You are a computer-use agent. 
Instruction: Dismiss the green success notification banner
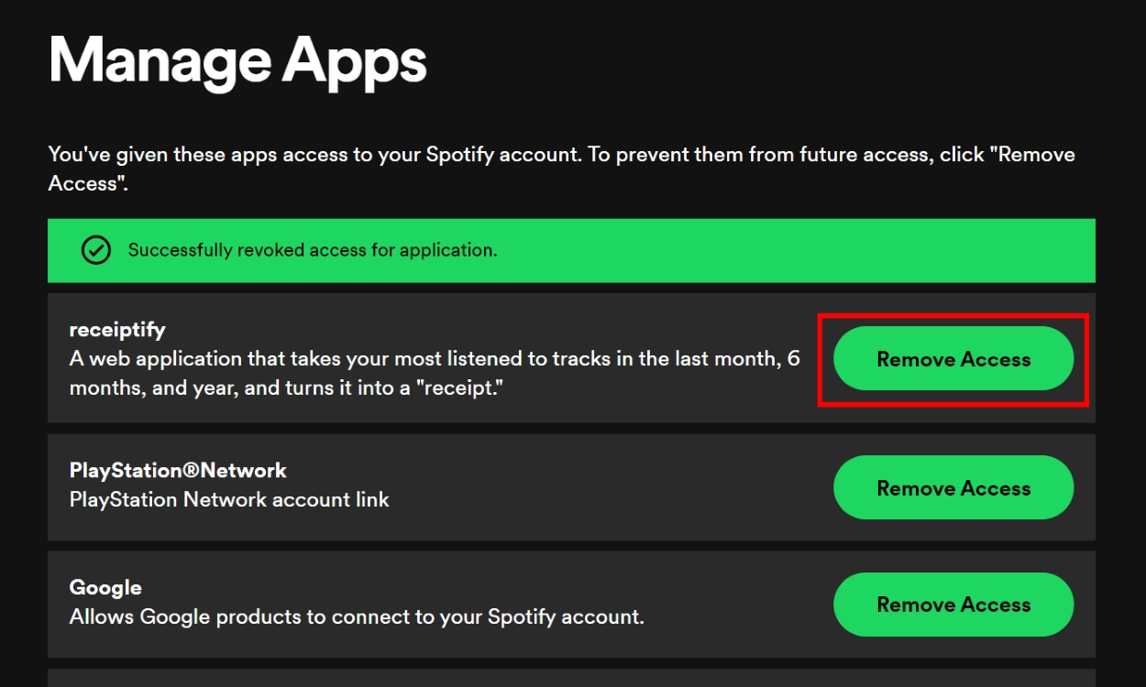pos(571,249)
